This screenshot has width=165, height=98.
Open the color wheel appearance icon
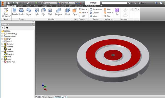pyautogui.click(x=59, y=3)
